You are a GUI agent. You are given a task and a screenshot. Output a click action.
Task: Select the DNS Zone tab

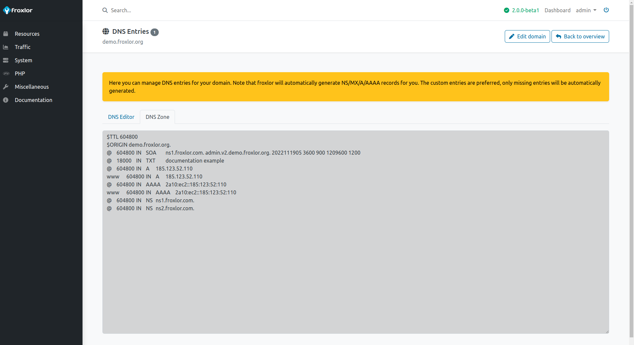click(x=157, y=117)
